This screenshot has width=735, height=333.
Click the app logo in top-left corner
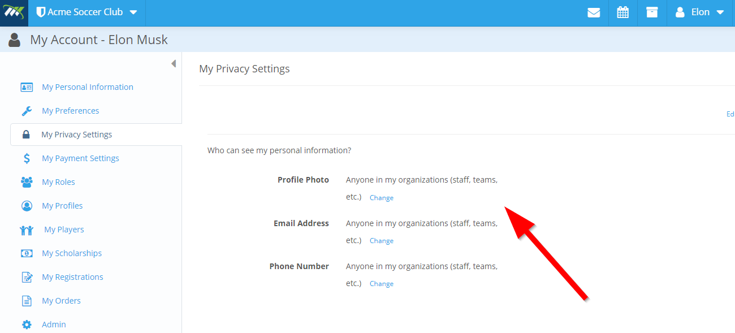pyautogui.click(x=14, y=12)
